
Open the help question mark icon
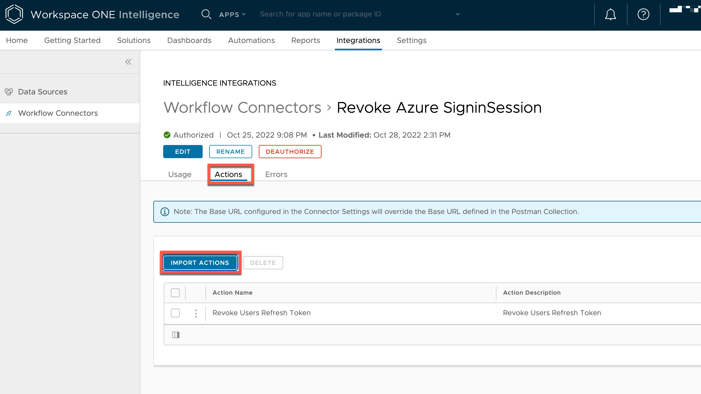[x=643, y=14]
